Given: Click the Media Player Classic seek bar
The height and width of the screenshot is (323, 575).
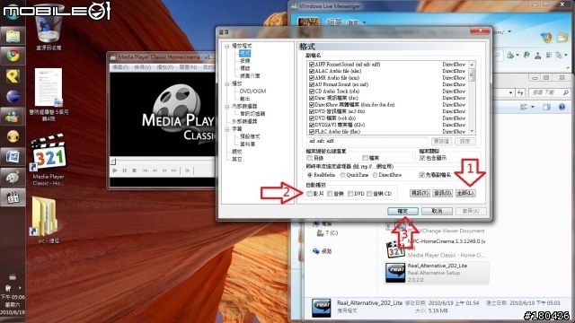Looking at the screenshot, I should click(164, 161).
